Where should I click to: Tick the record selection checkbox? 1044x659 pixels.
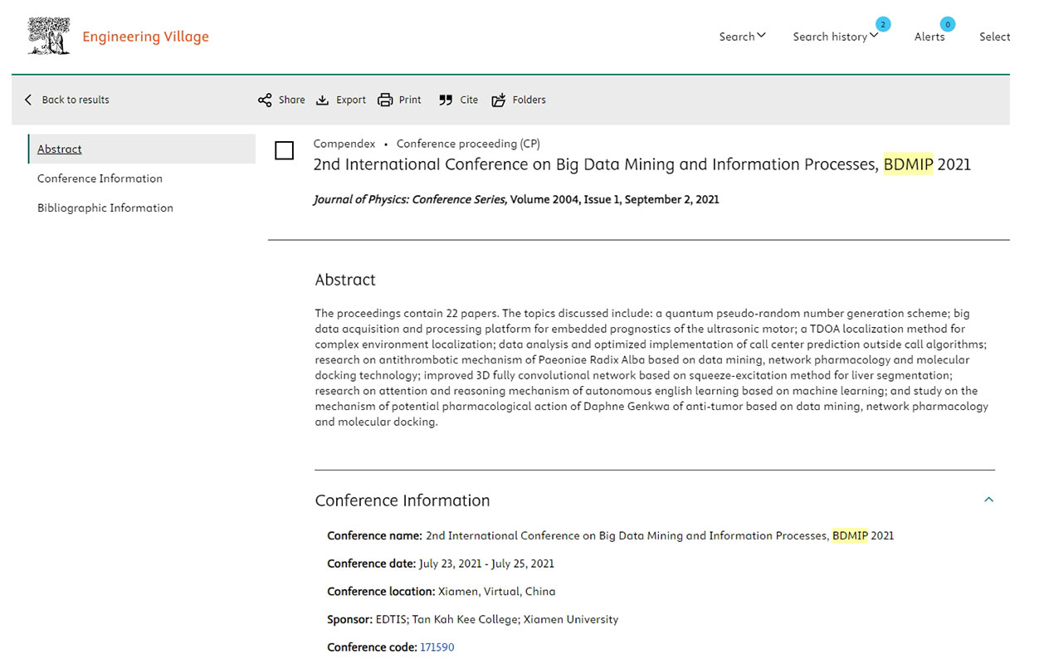tap(284, 150)
